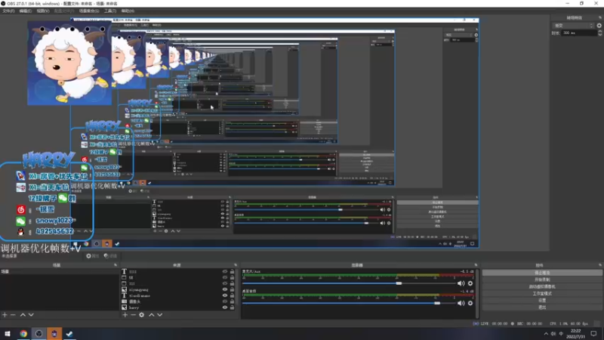This screenshot has width=604, height=340.
Task: Open transition properties gear icon
Action: pos(599,26)
